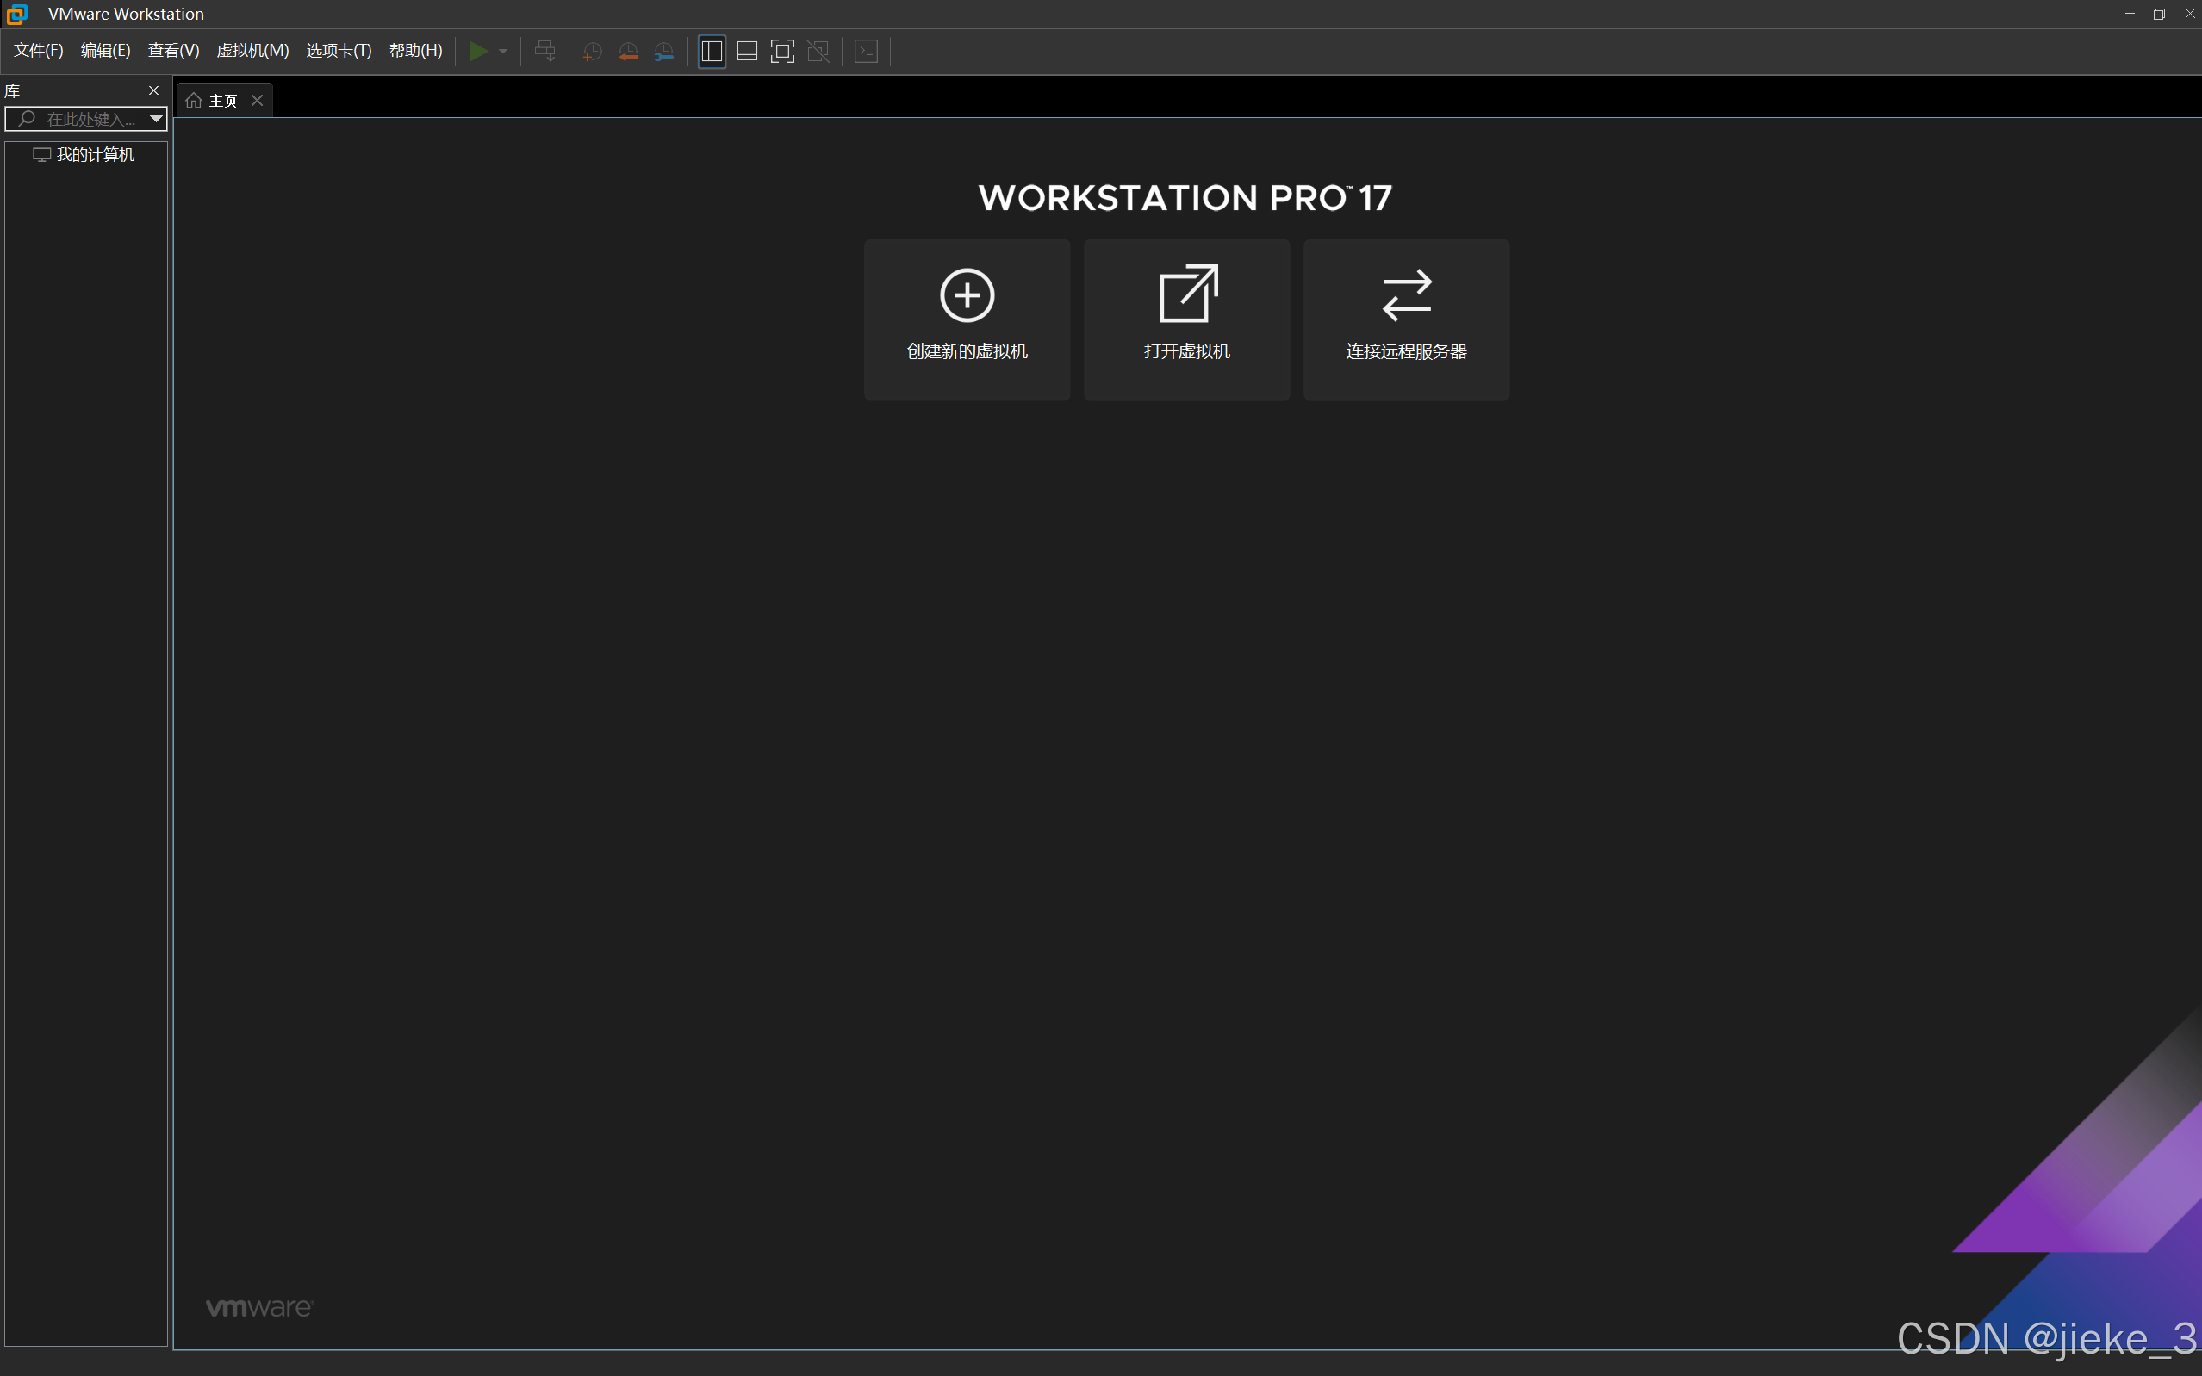Click the console view terminal icon
Screen dimensions: 2202x1376
coord(867,51)
